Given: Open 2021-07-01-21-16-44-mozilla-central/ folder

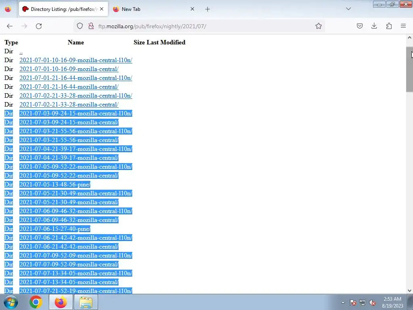Looking at the screenshot, I should [x=69, y=87].
